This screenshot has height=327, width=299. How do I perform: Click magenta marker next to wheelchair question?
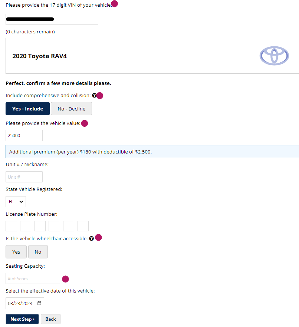point(98,237)
